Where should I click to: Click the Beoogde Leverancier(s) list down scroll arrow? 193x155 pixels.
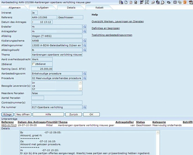tap(80, 89)
